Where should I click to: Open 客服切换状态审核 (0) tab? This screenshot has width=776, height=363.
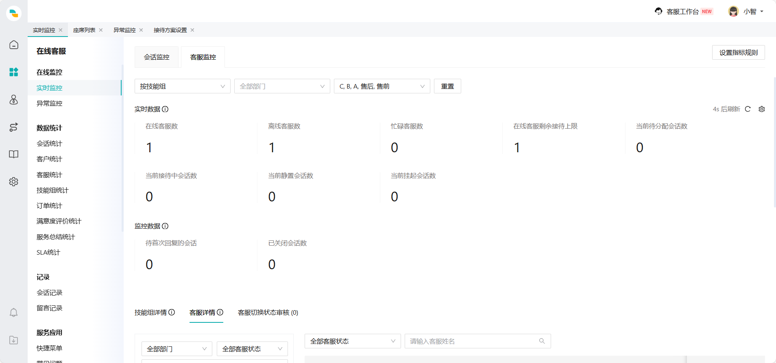tap(268, 312)
